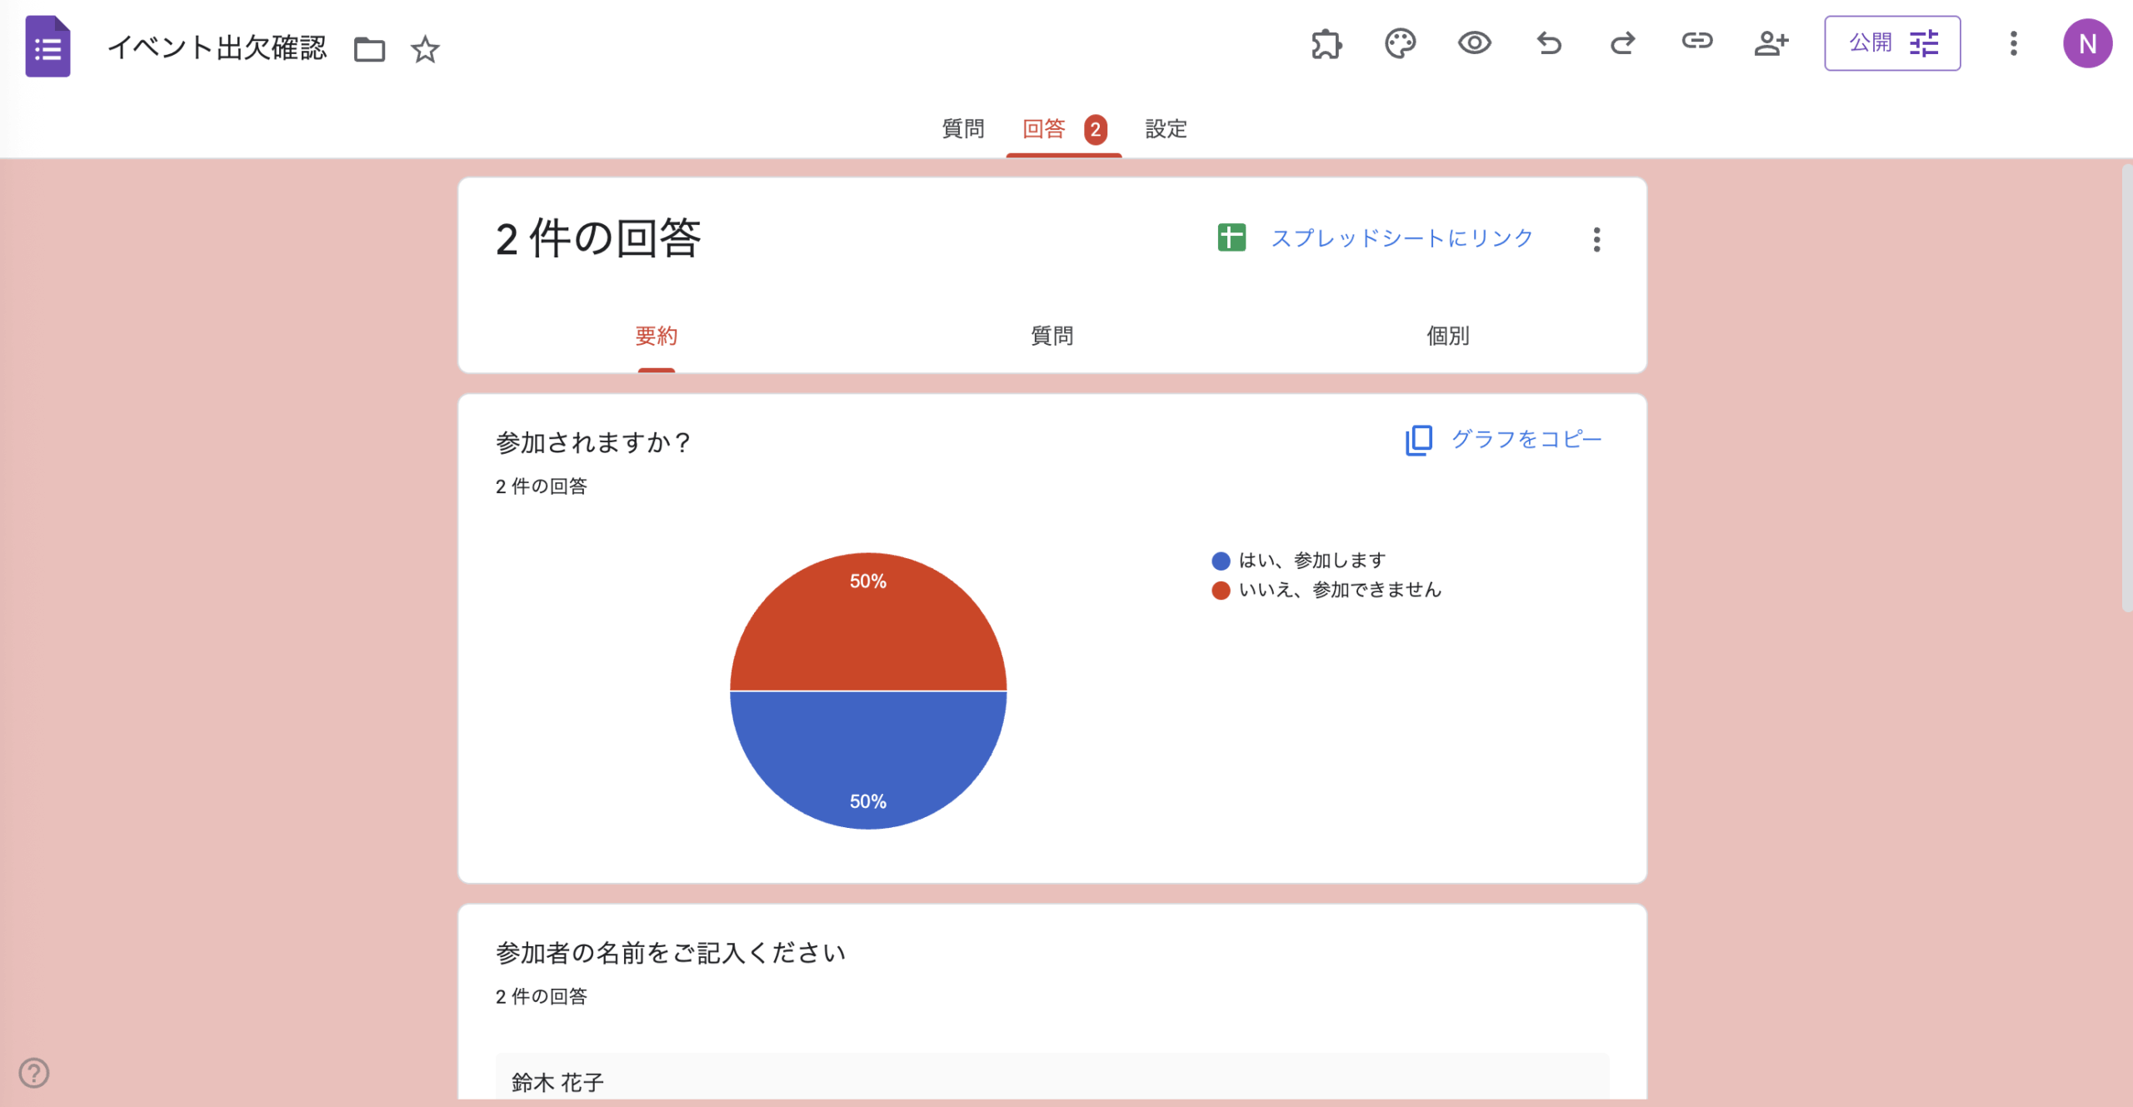The width and height of the screenshot is (2133, 1107).
Task: Click the copy chart icon
Action: coord(1418,440)
